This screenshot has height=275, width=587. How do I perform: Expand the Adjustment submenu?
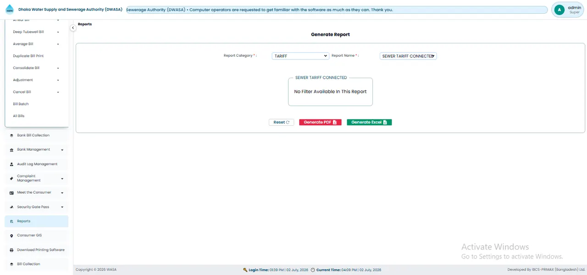[58, 80]
